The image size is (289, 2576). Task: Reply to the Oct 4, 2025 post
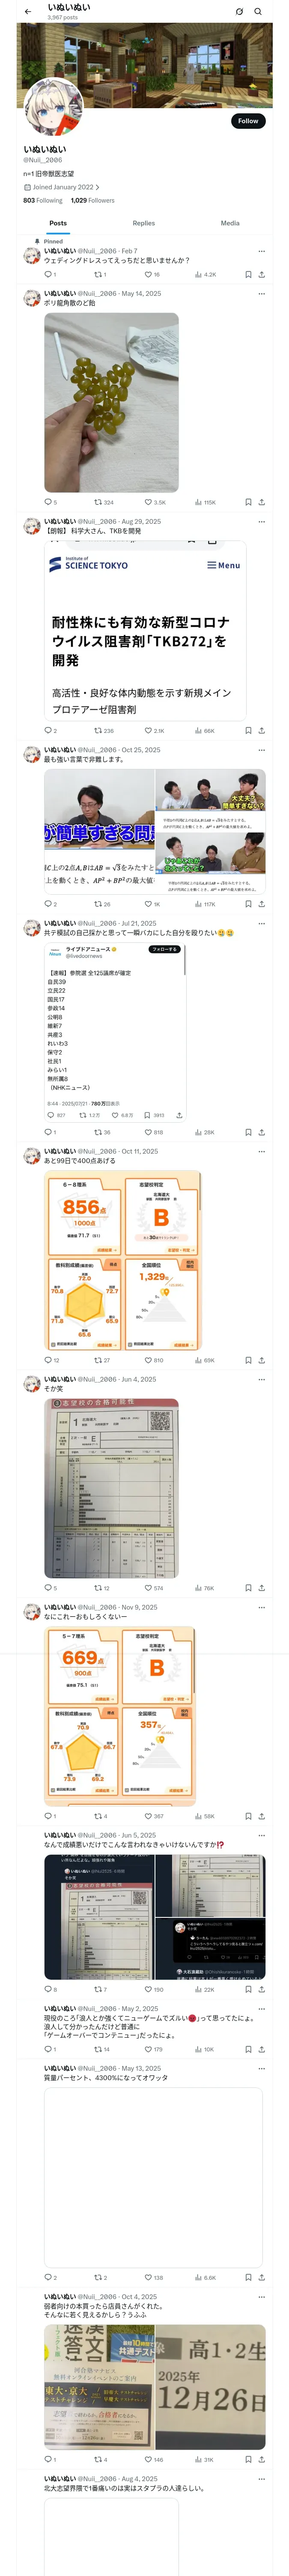click(x=50, y=2459)
